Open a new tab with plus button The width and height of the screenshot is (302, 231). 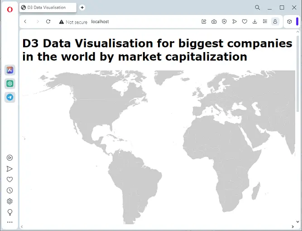point(82,8)
